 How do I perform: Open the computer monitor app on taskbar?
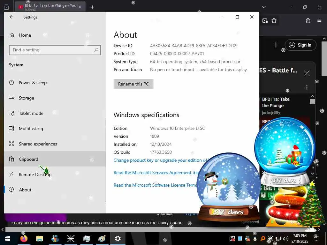[86, 239]
